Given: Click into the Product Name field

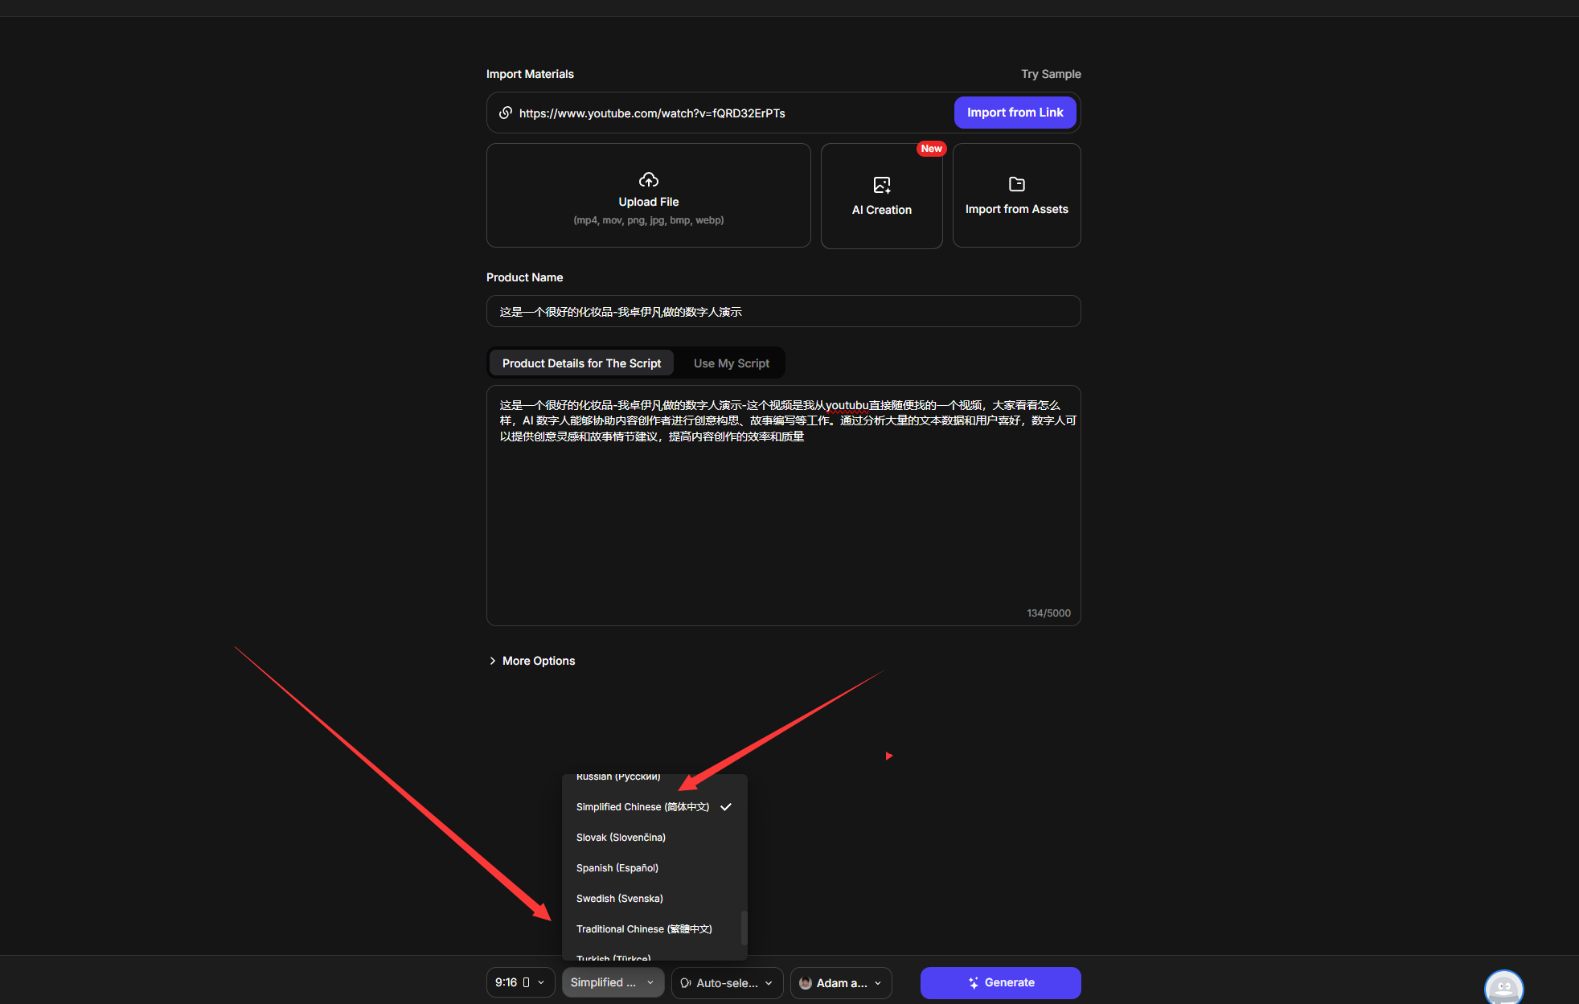Looking at the screenshot, I should point(783,311).
